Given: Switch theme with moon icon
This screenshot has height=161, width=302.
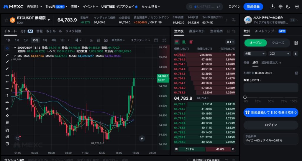Looking at the screenshot, I should pyautogui.click(x=288, y=7).
